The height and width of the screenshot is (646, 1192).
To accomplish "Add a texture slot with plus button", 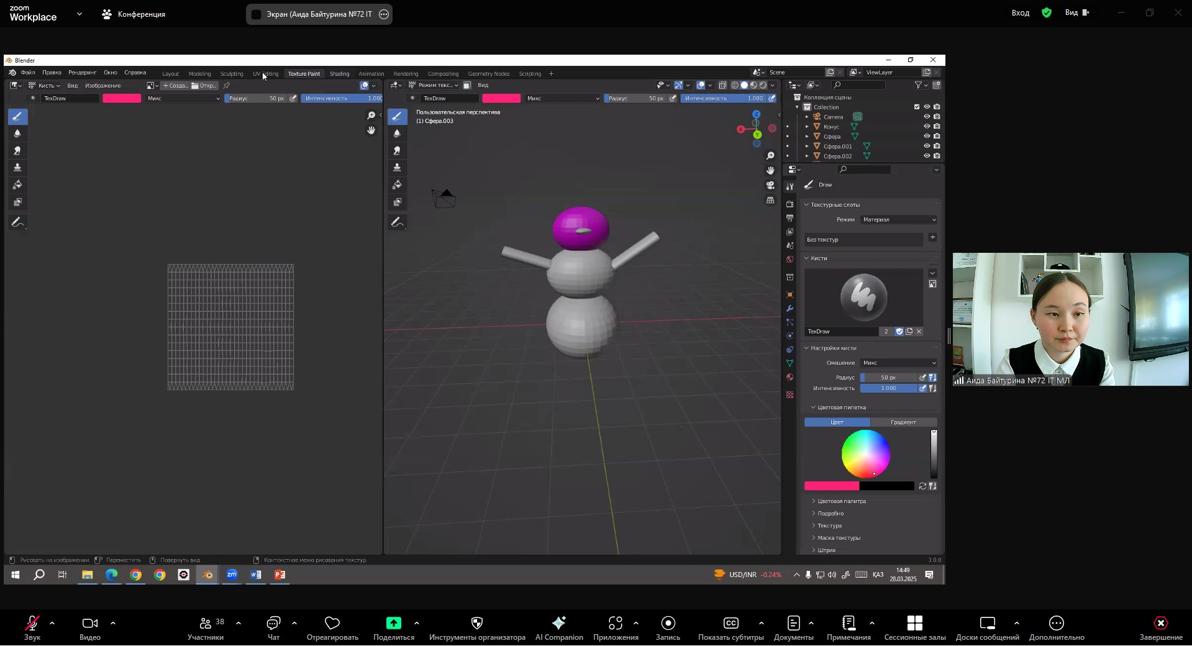I will tap(932, 238).
